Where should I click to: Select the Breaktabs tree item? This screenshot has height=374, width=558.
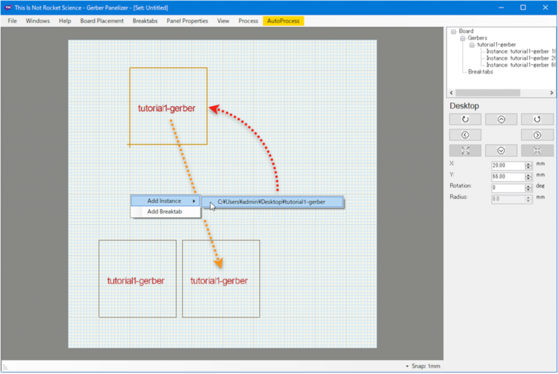coord(481,72)
